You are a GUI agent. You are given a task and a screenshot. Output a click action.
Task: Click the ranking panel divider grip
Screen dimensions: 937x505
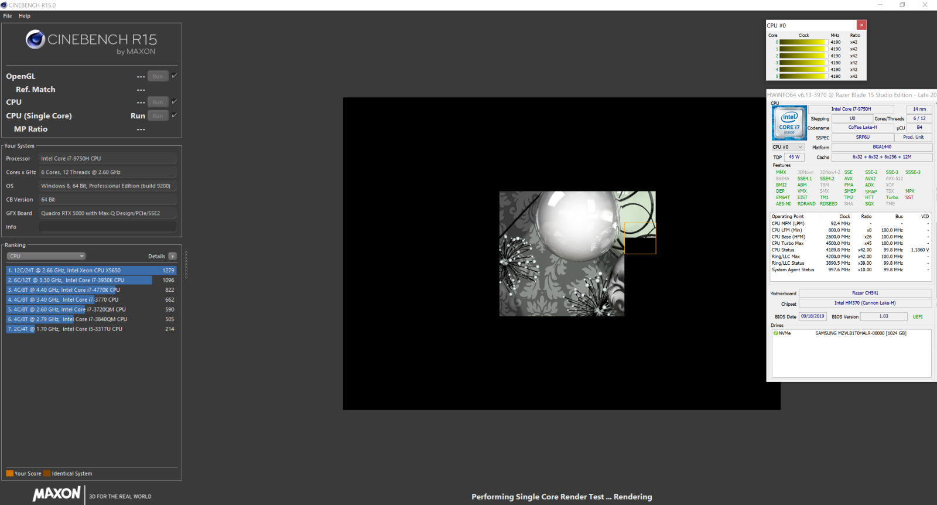coord(186,263)
